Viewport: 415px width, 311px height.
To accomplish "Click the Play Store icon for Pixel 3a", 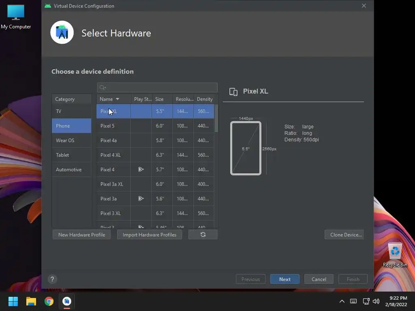I will [x=141, y=198].
